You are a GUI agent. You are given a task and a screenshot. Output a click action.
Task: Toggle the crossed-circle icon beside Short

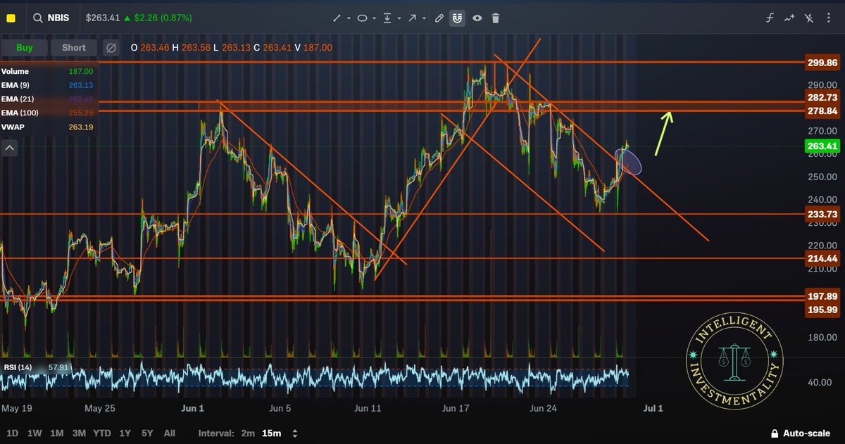111,48
